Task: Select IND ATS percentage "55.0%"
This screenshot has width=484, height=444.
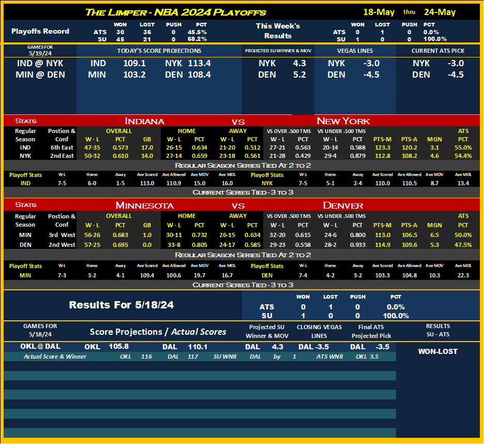Action: click(463, 147)
